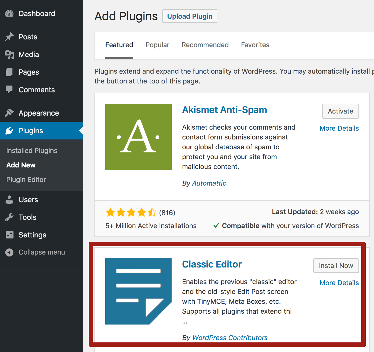Click Install Now for Classic Editor
Screen dimensions: 374x352
(x=336, y=266)
